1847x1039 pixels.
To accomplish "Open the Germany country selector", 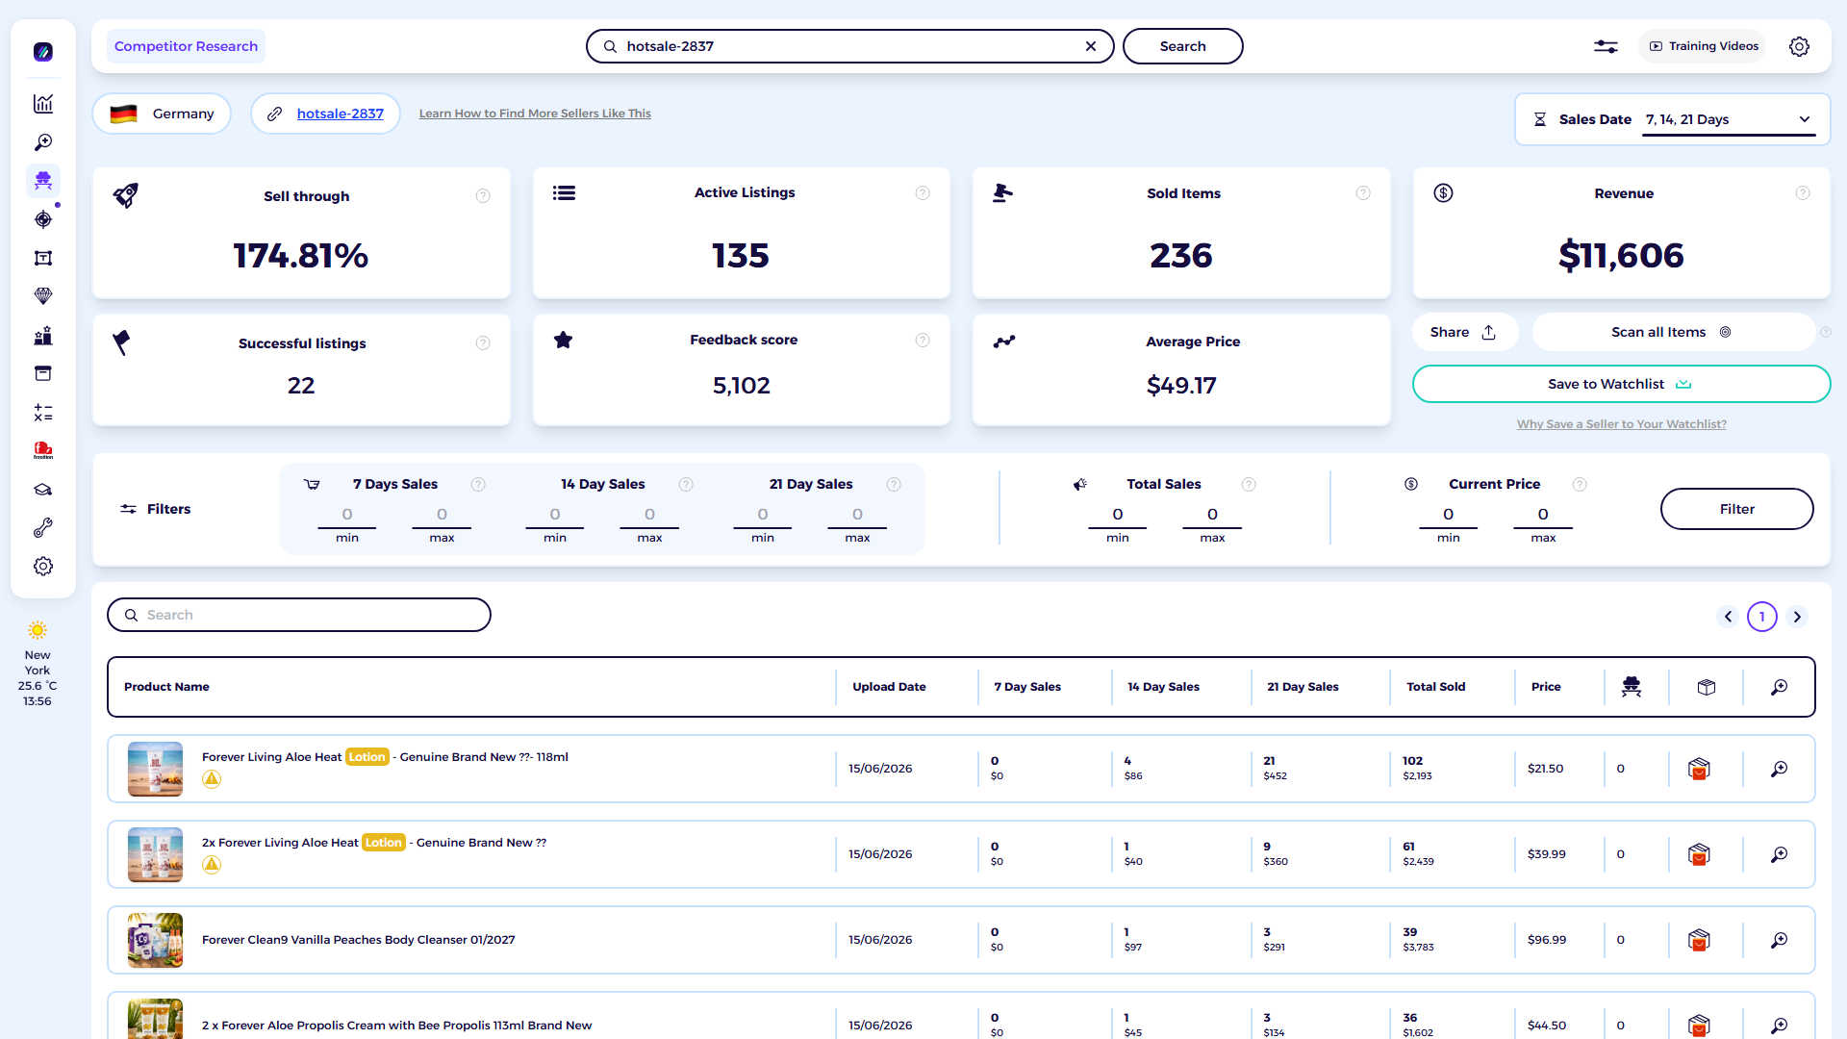I will pyautogui.click(x=162, y=114).
